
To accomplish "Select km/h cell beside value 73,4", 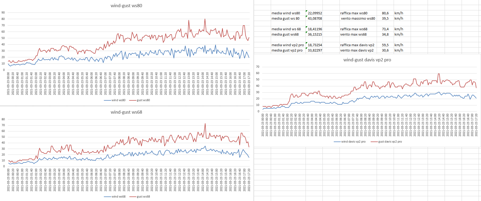I will coord(402,29).
